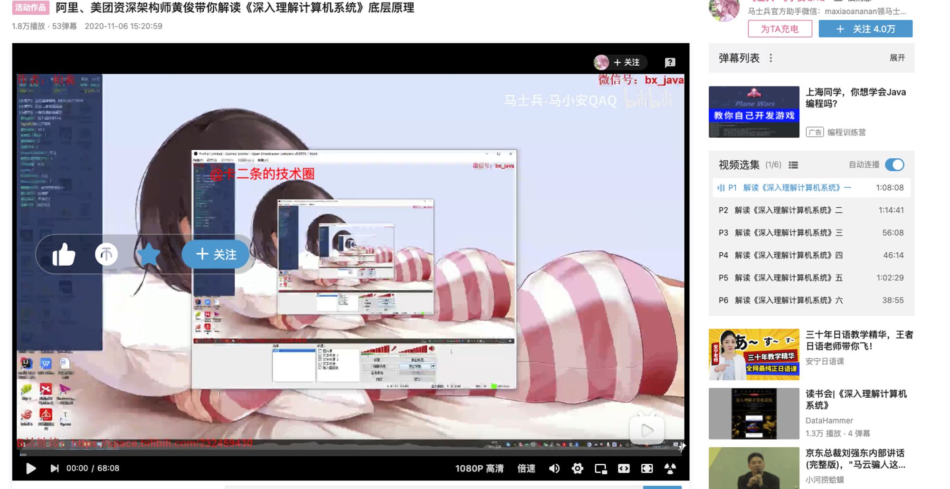Open the 1080P 高清 quality menu
The width and height of the screenshot is (950, 489).
coord(479,469)
